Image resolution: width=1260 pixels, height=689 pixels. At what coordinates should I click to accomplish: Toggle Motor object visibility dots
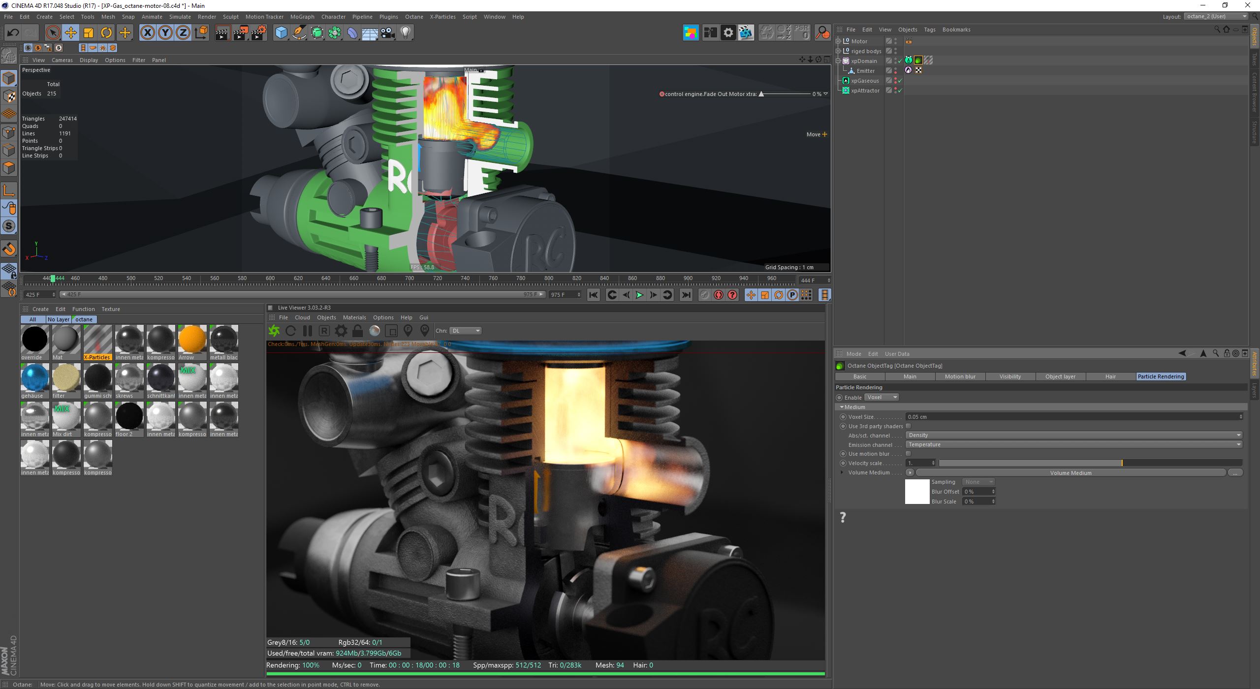click(896, 41)
